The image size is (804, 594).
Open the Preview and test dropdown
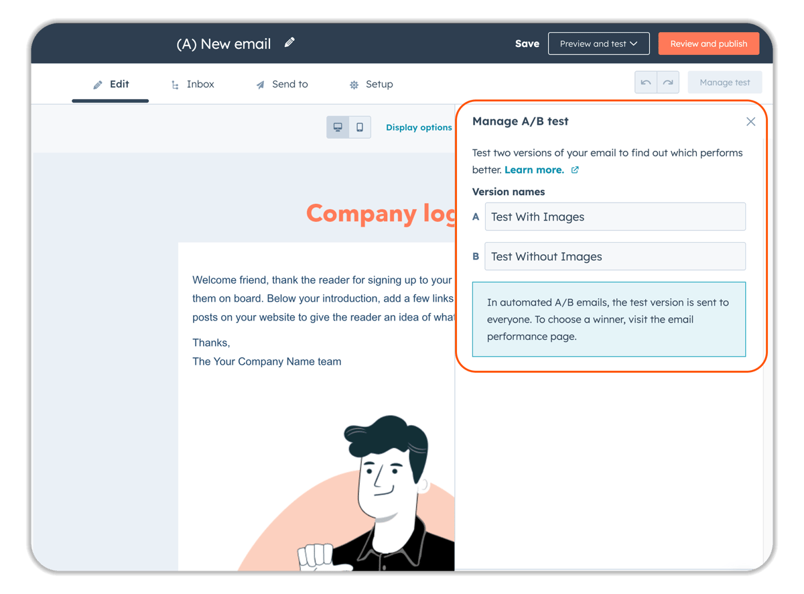pyautogui.click(x=598, y=44)
